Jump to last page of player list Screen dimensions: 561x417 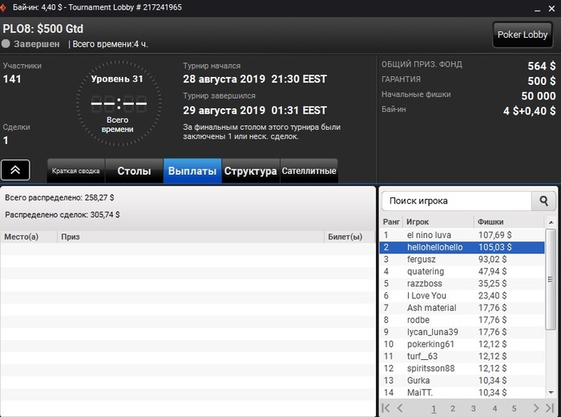550,408
